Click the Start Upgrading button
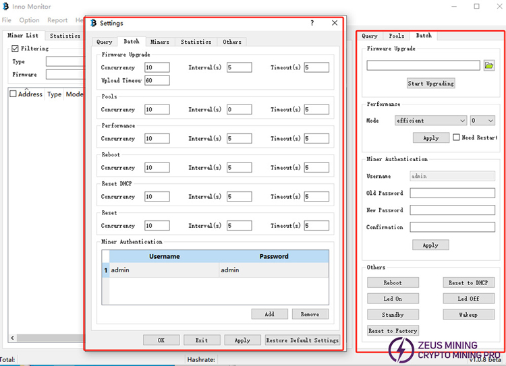Viewport: 506px width, 366px height. [x=430, y=84]
